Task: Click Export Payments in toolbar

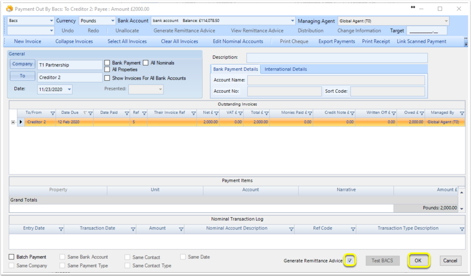Action: 337,41
